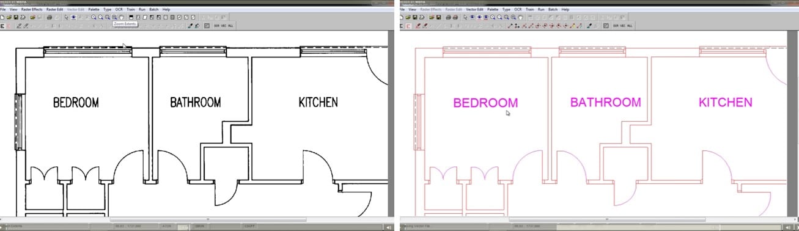Image resolution: width=799 pixels, height=231 pixels.
Task: Select the arrow pointer tool in the left window
Action: 66,17
